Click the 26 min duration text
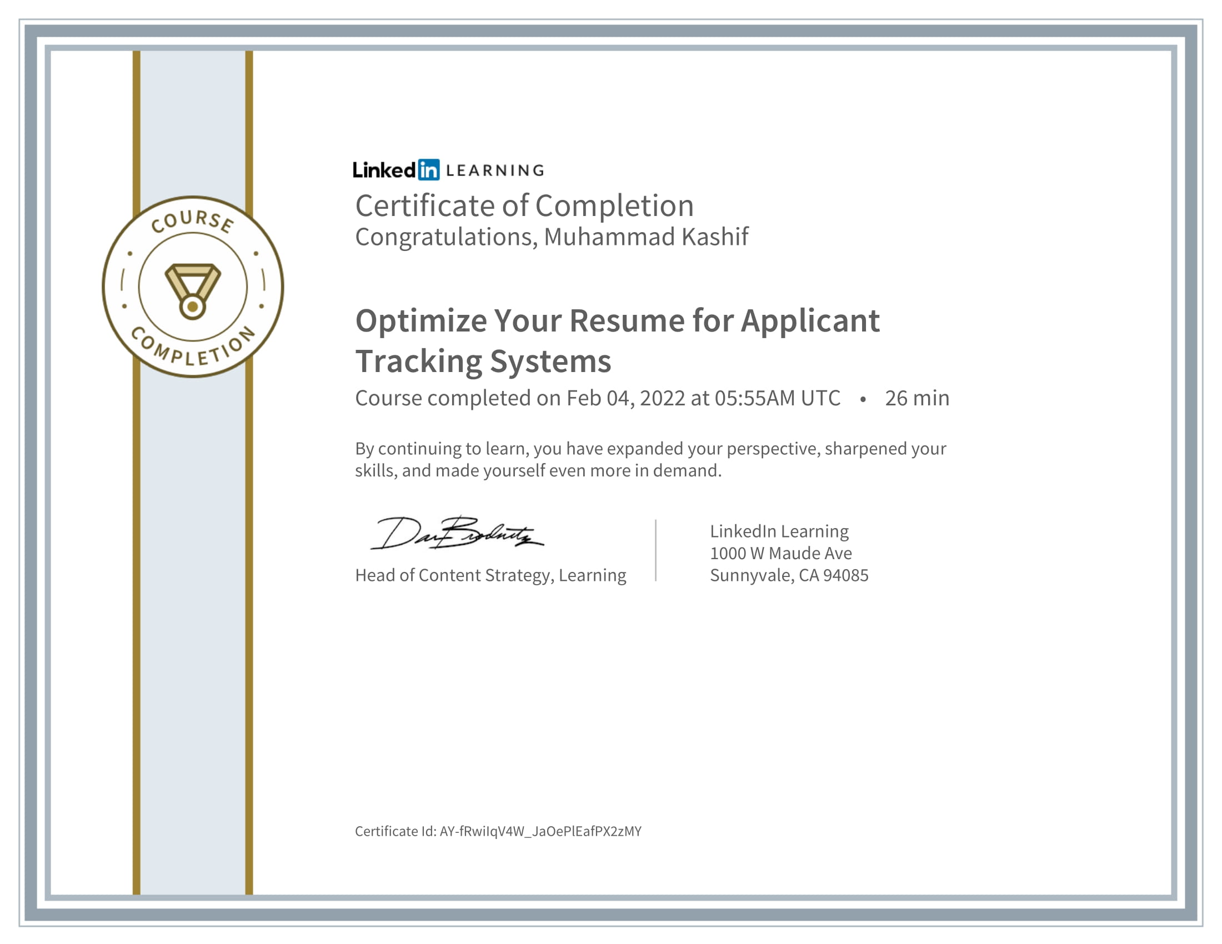Viewport: 1222px width, 944px height. (917, 398)
